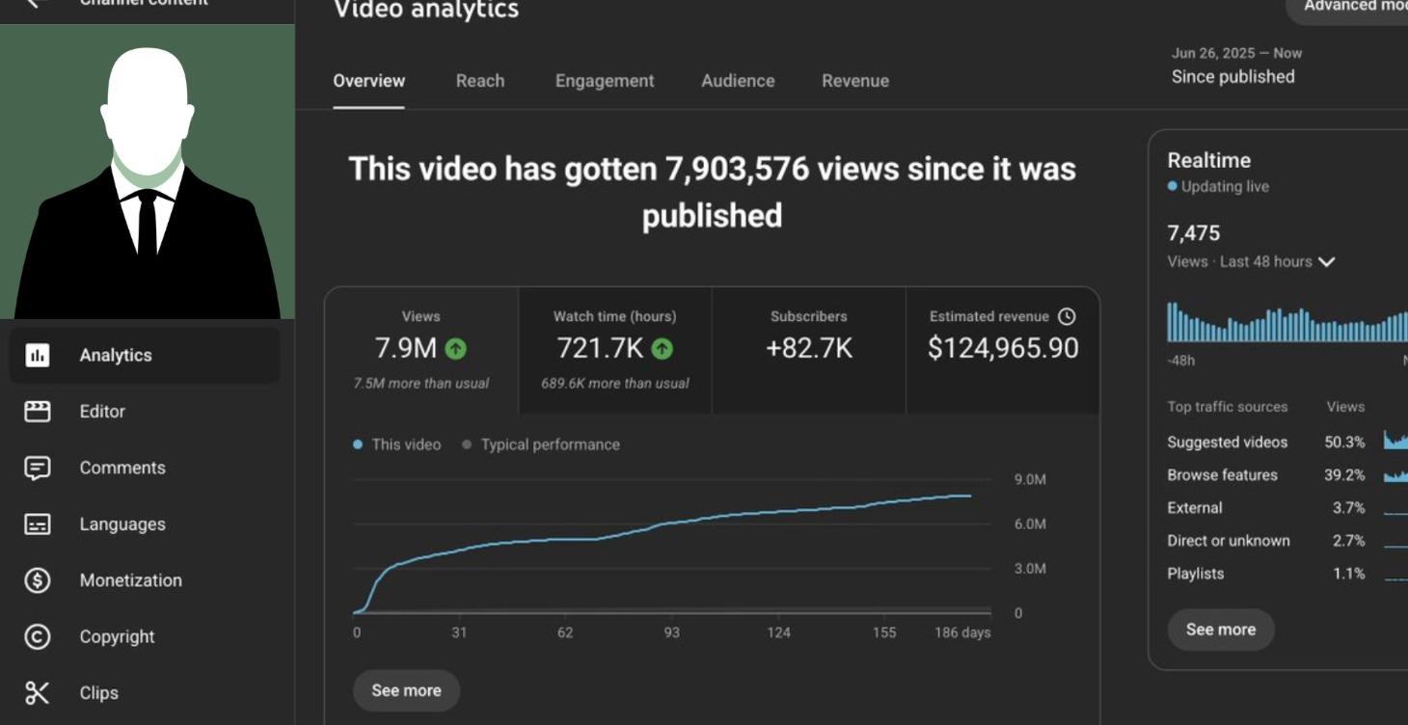This screenshot has width=1408, height=725.
Task: Open the Engagement tab
Action: point(605,81)
